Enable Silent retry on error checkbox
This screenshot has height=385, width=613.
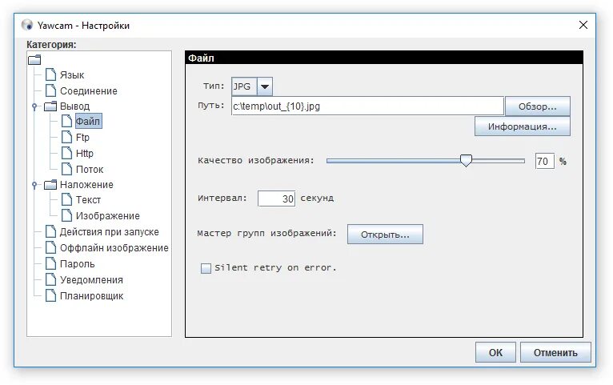click(206, 268)
